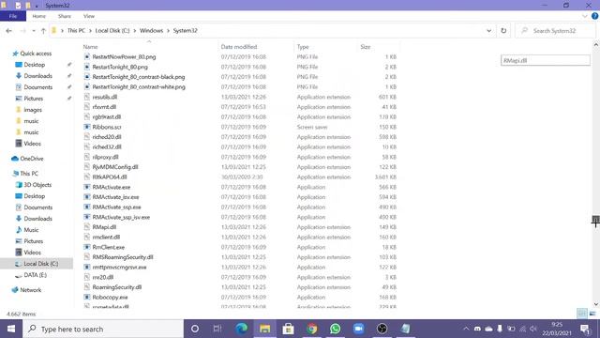600x338 pixels.
Task: Refresh the System32 folder view
Action: [503, 31]
